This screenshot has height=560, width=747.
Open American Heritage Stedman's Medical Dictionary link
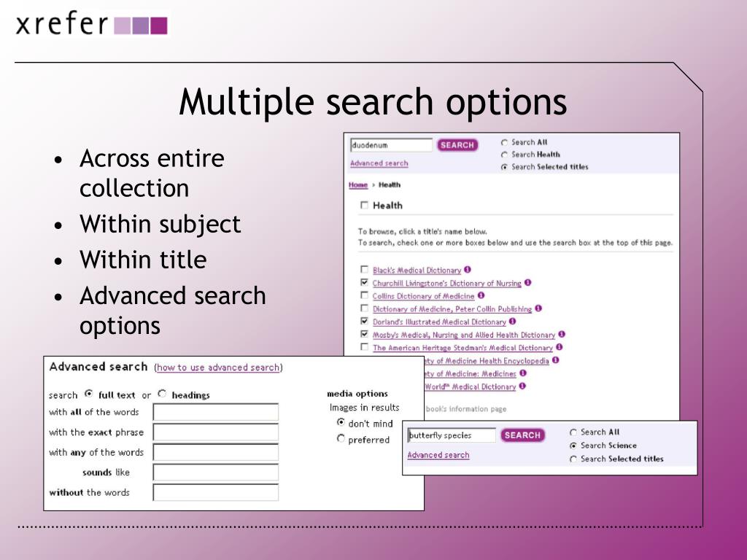pyautogui.click(x=462, y=348)
